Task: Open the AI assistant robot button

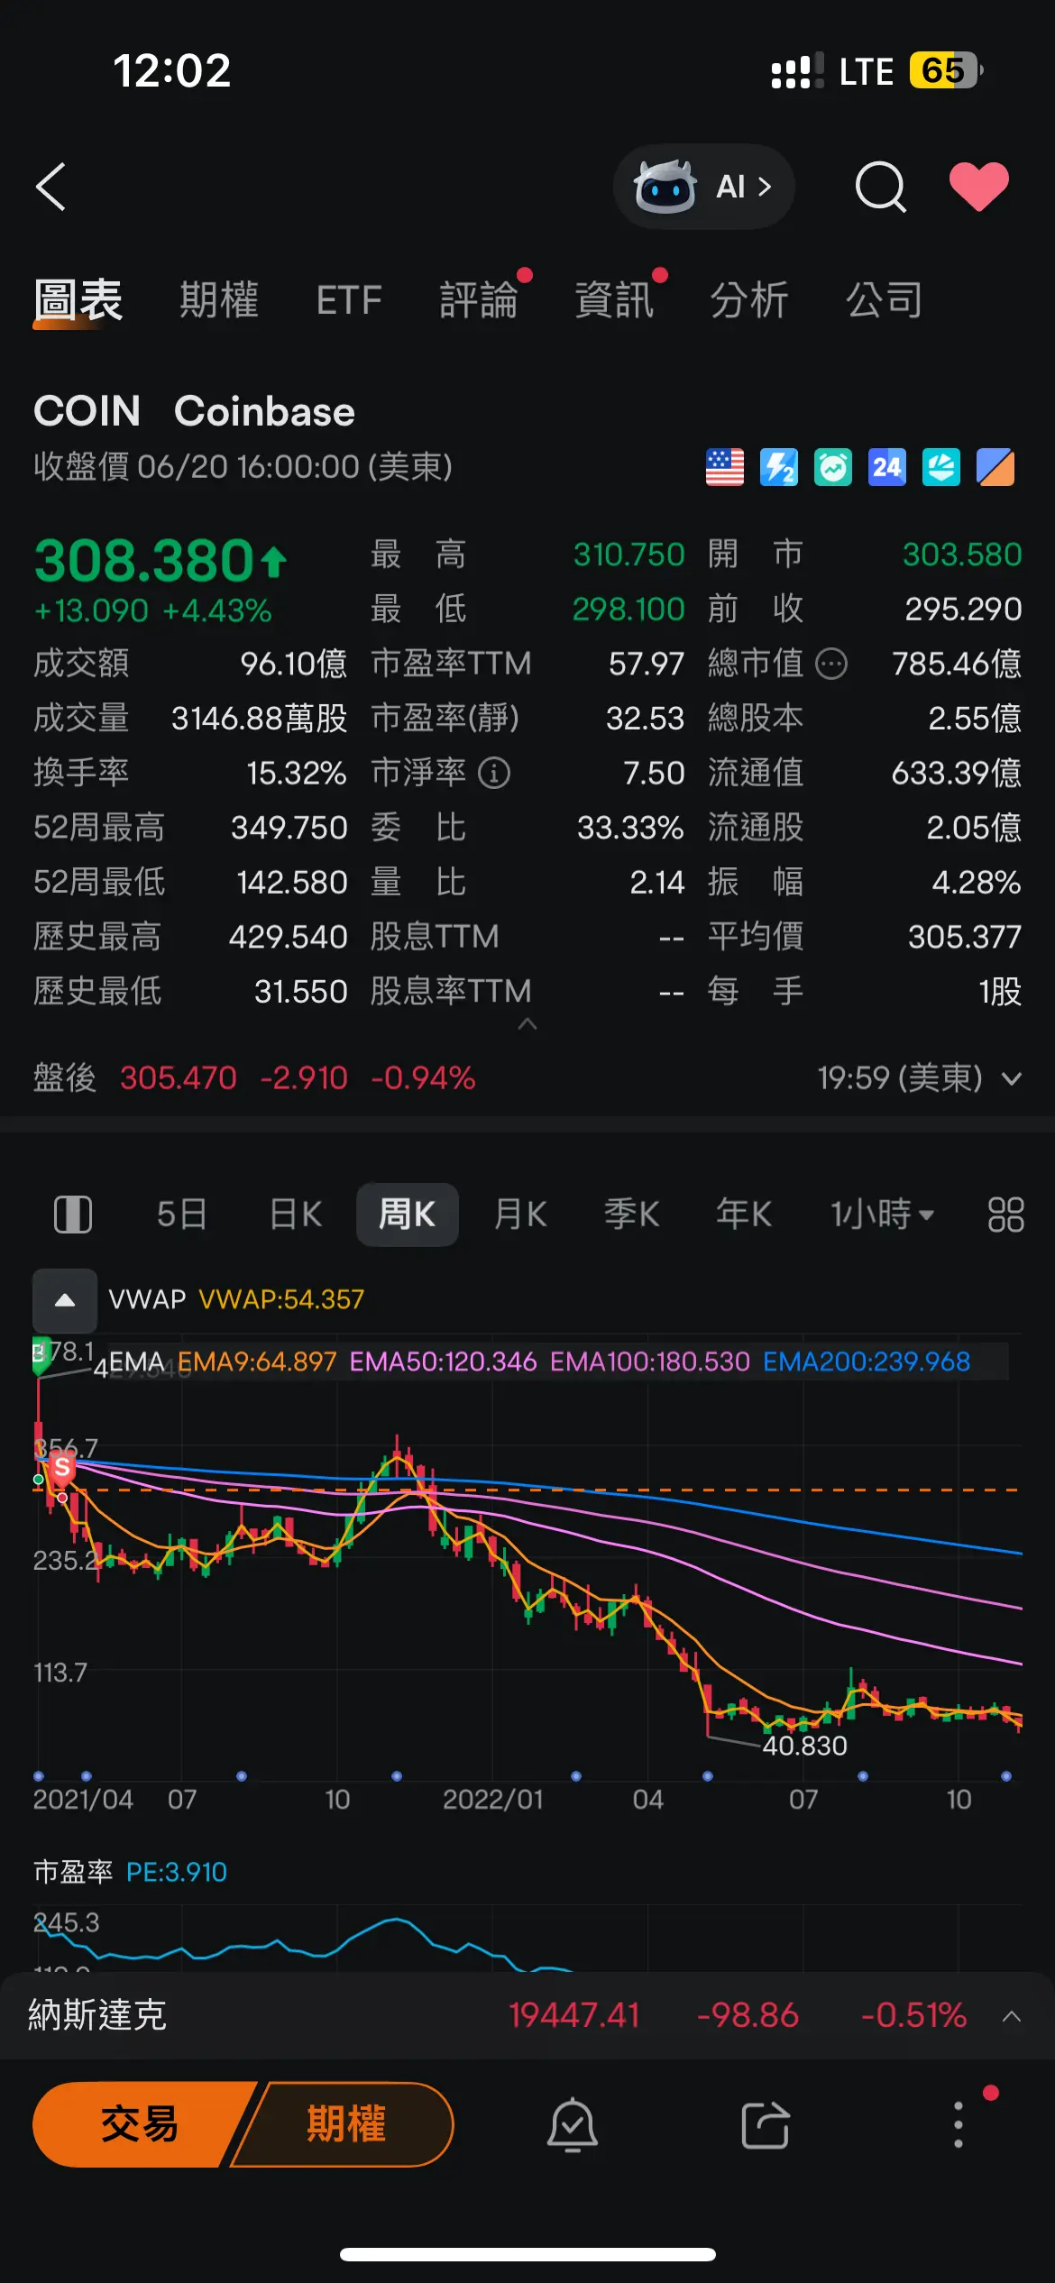Action: [x=703, y=187]
